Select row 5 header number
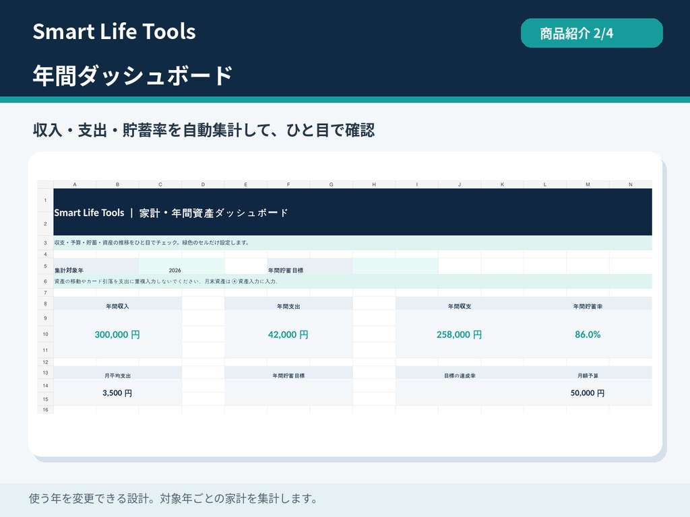The width and height of the screenshot is (690, 517). tap(45, 266)
